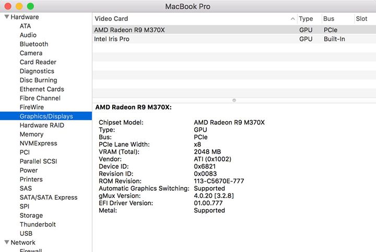
Task: Select Intel Iris Pro table row
Action: click(234, 39)
